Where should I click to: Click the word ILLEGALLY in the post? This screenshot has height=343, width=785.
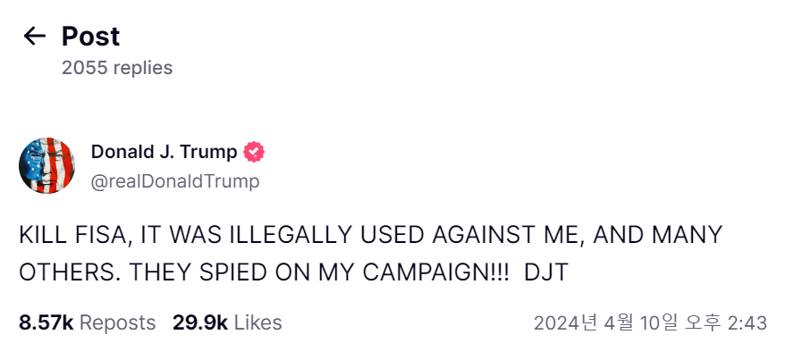(x=291, y=236)
